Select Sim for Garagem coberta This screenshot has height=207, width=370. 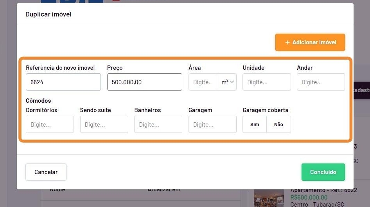[x=255, y=124]
